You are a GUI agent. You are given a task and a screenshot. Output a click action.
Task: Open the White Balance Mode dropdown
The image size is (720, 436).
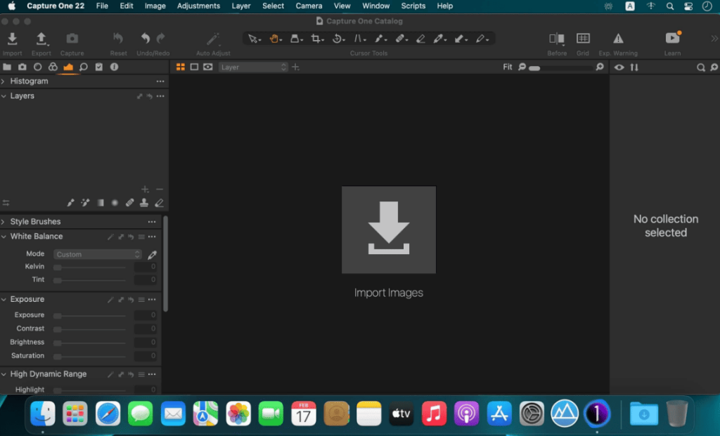pos(97,254)
